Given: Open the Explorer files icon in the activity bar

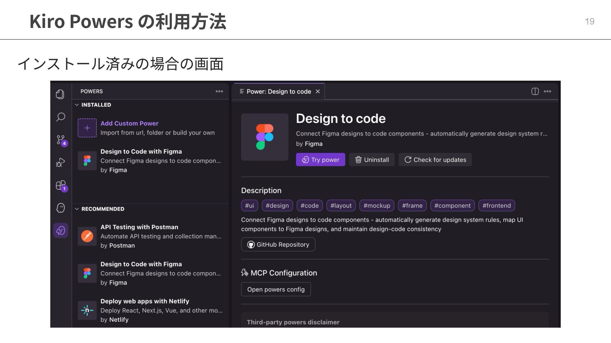Looking at the screenshot, I should coord(60,94).
